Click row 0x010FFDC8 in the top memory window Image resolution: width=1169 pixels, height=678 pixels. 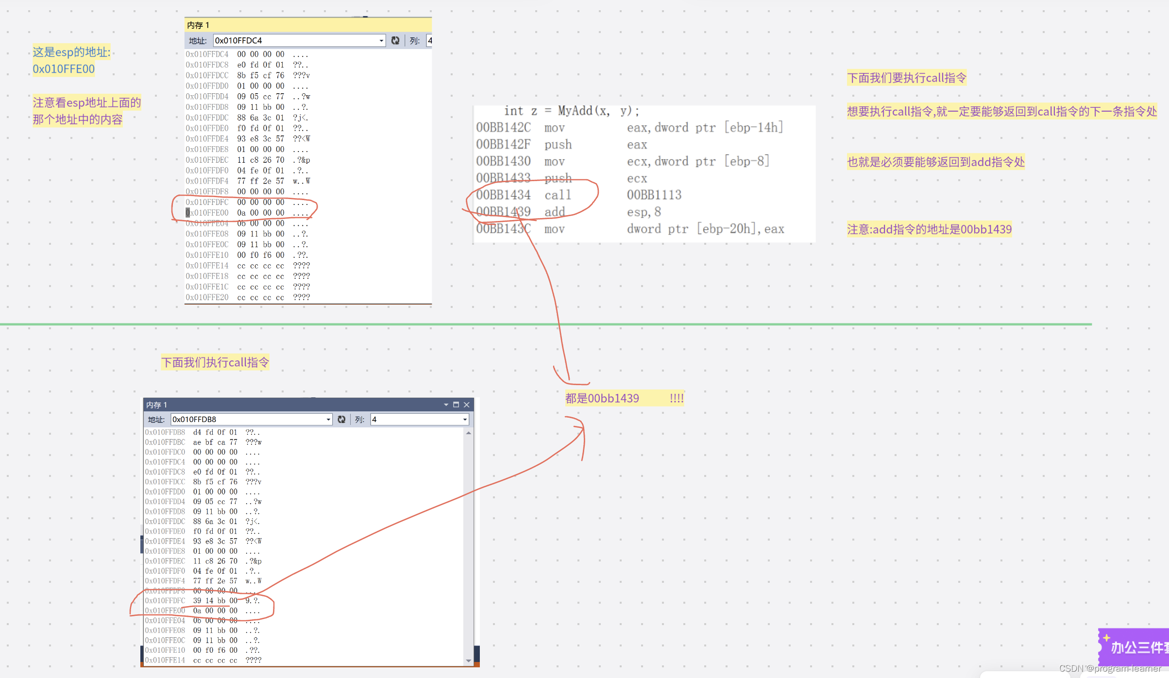click(x=247, y=65)
